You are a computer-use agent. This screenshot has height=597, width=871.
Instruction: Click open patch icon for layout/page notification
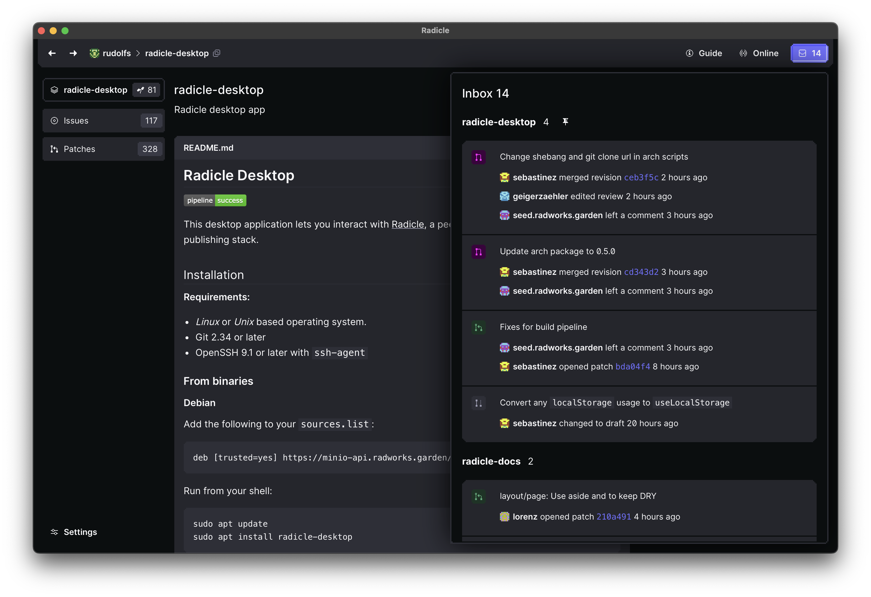[x=479, y=497]
